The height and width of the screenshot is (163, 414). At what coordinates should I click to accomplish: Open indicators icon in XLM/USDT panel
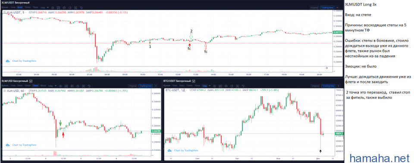[x=58, y=8]
